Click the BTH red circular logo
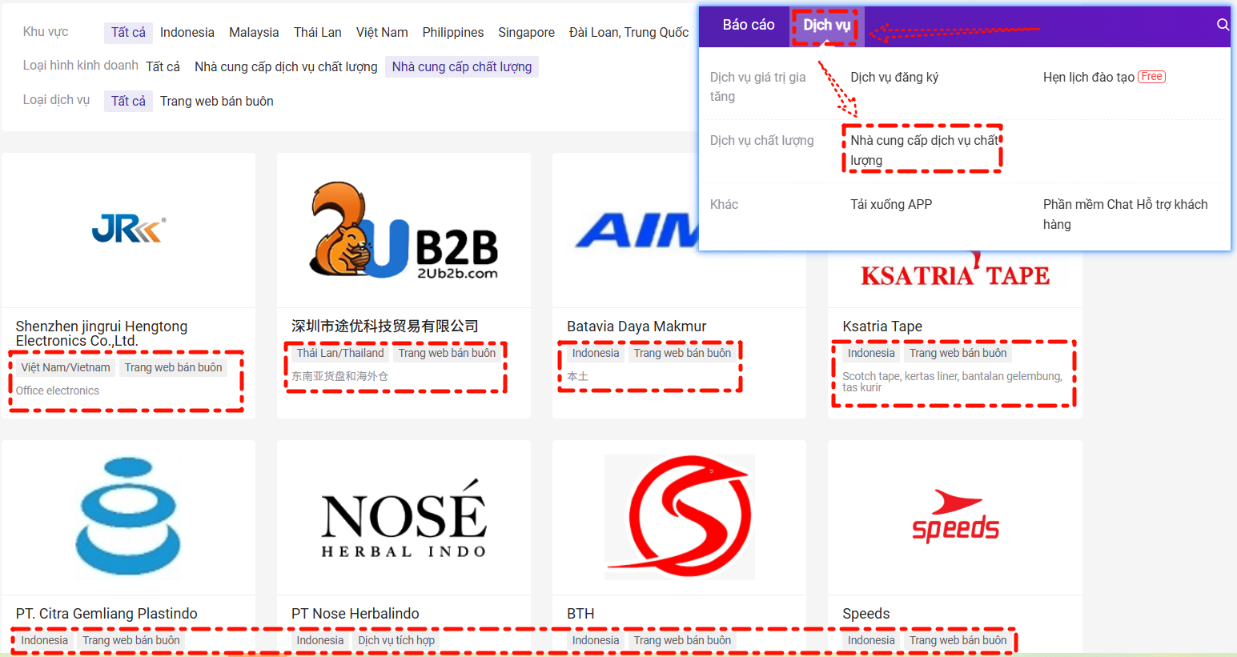 coord(679,517)
